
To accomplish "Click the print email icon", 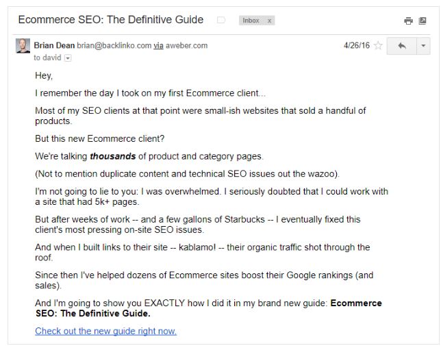I will [408, 21].
